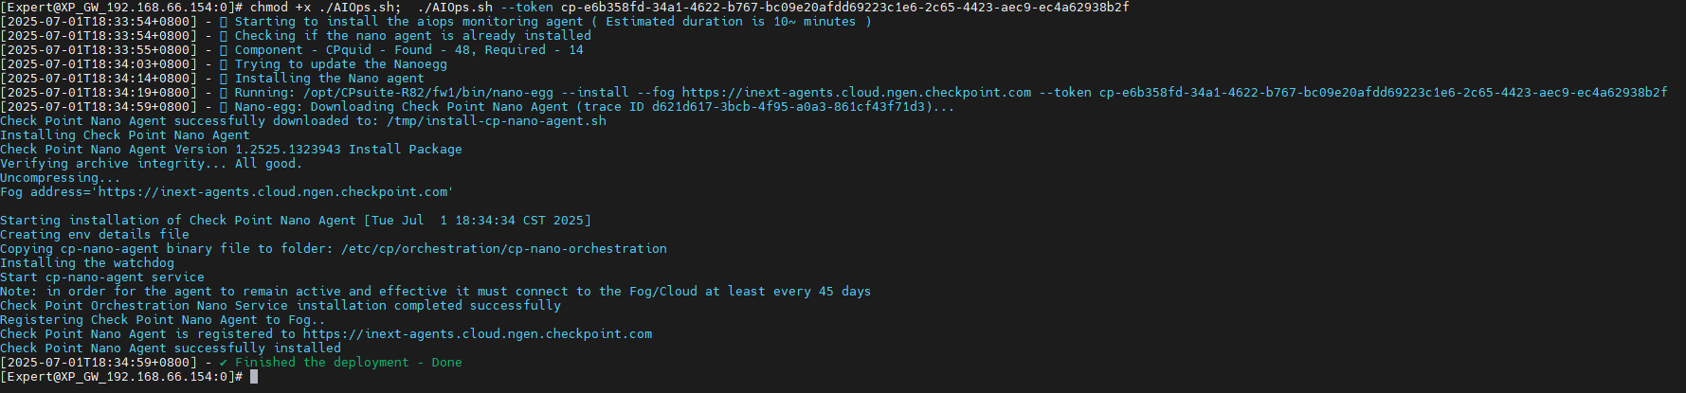The image size is (1686, 393).
Task: Place cursor at the final prompt's block cursor
Action: coord(254,377)
